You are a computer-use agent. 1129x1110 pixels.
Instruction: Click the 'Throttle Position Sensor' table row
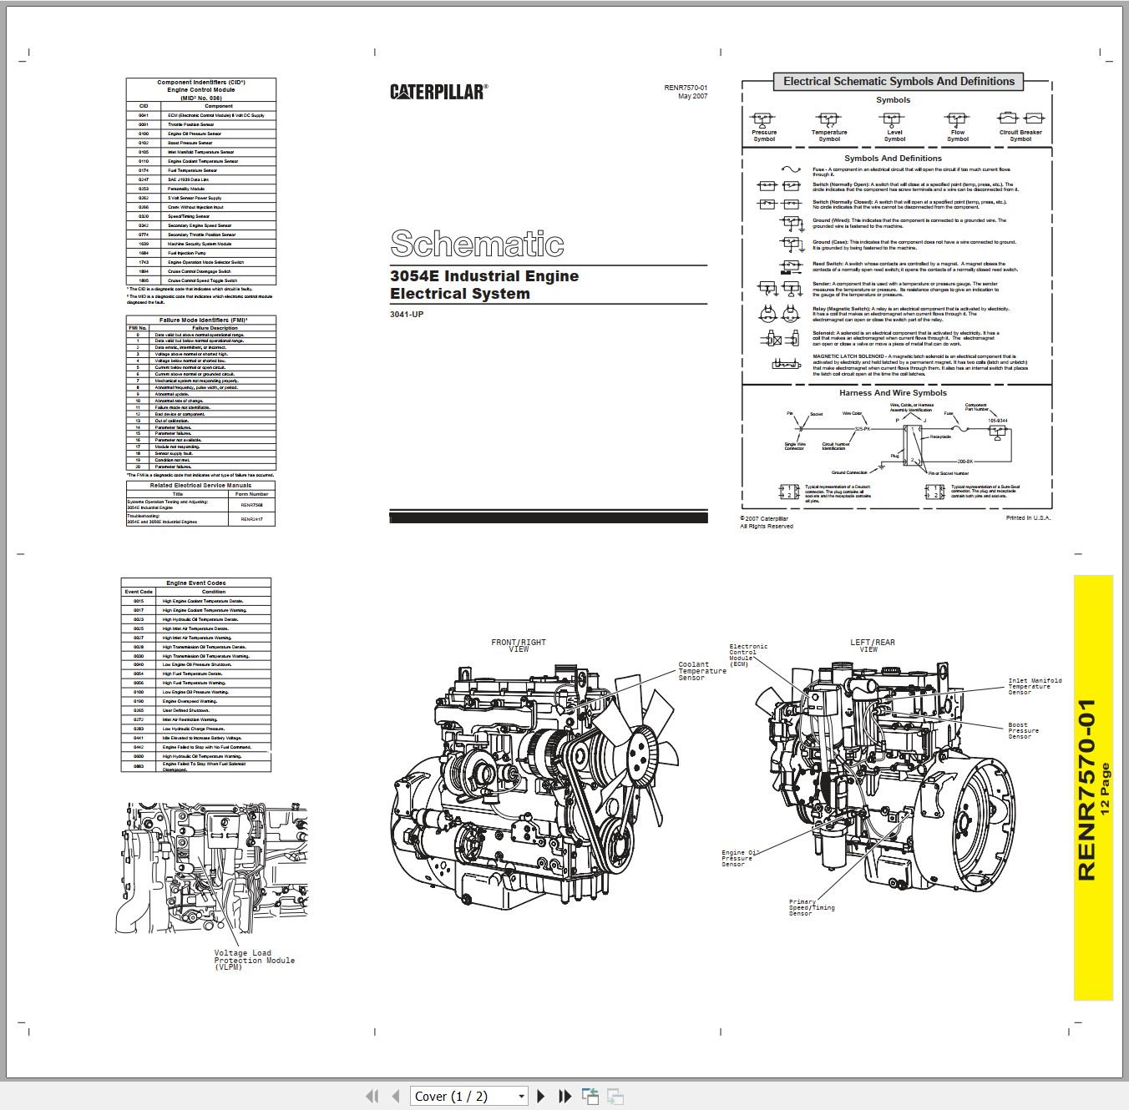click(x=200, y=124)
